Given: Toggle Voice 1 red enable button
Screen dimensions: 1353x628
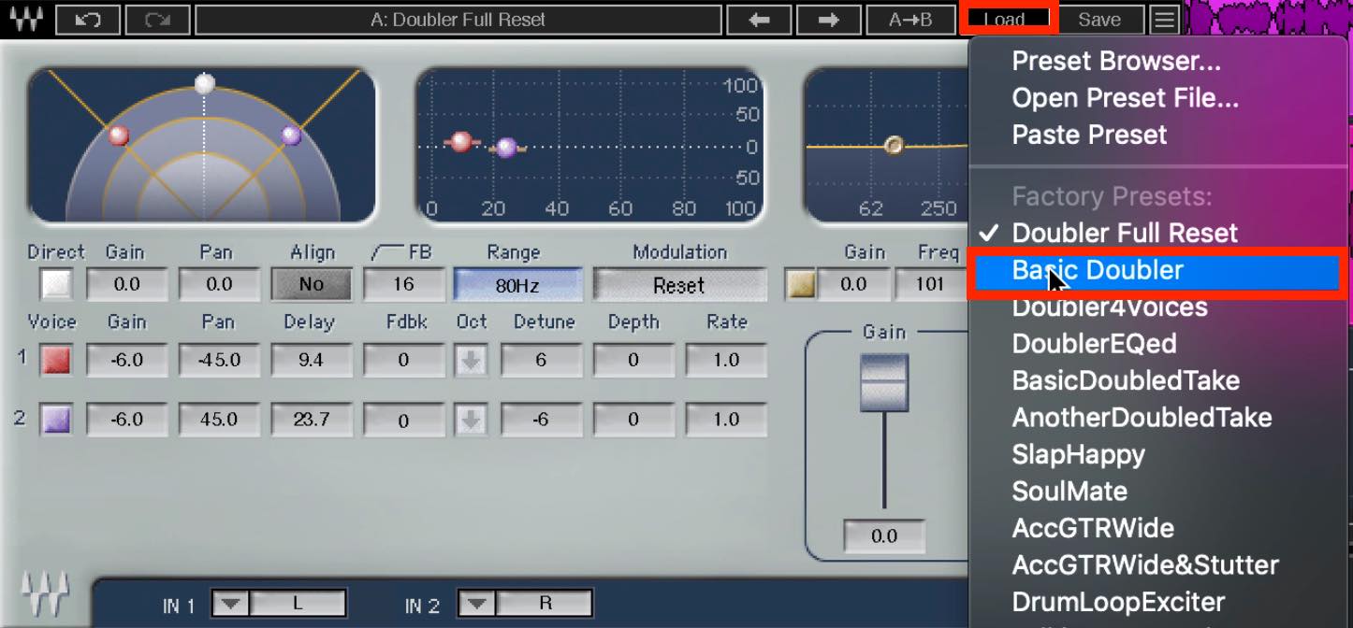Looking at the screenshot, I should [x=56, y=360].
